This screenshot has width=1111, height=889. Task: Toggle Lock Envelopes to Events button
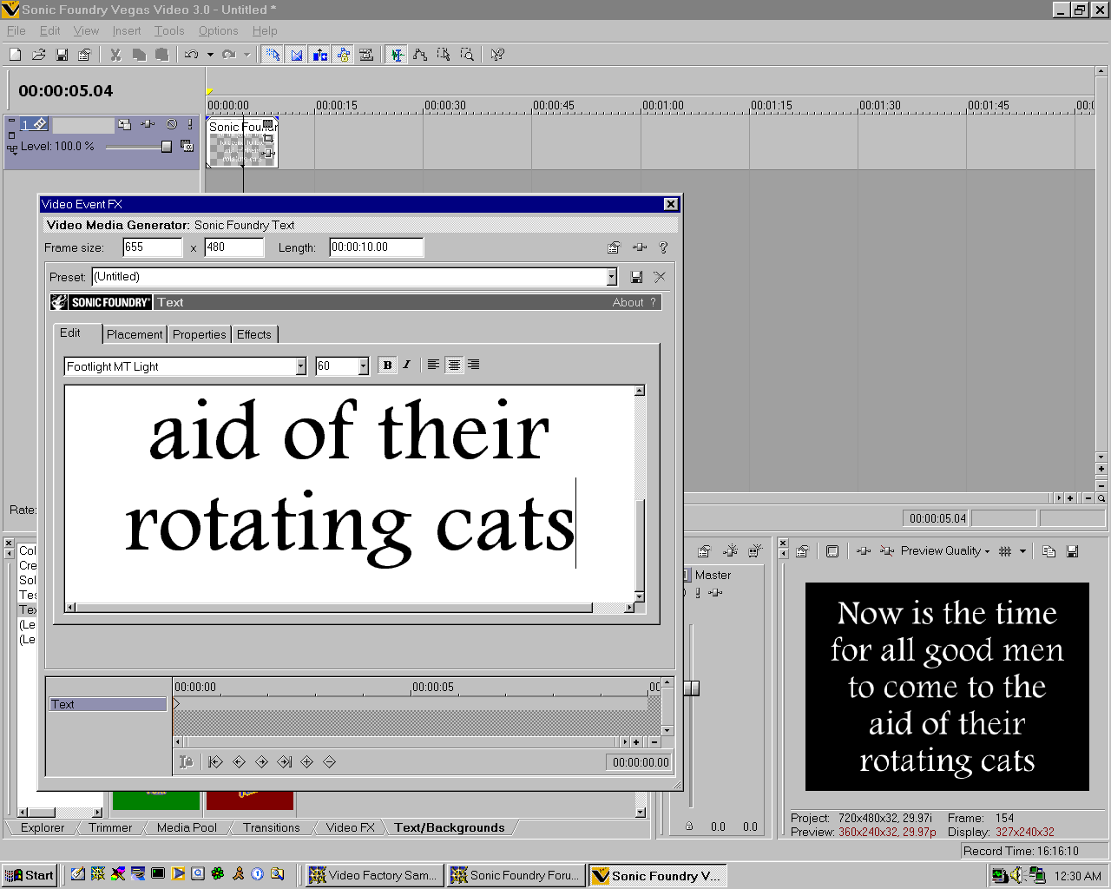[344, 55]
